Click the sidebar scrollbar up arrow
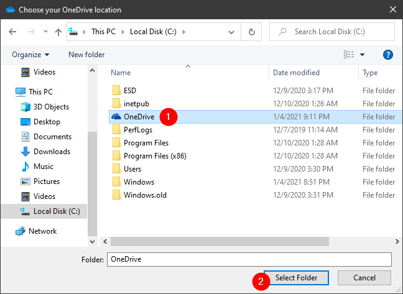This screenshot has height=294, width=403. coord(92,71)
